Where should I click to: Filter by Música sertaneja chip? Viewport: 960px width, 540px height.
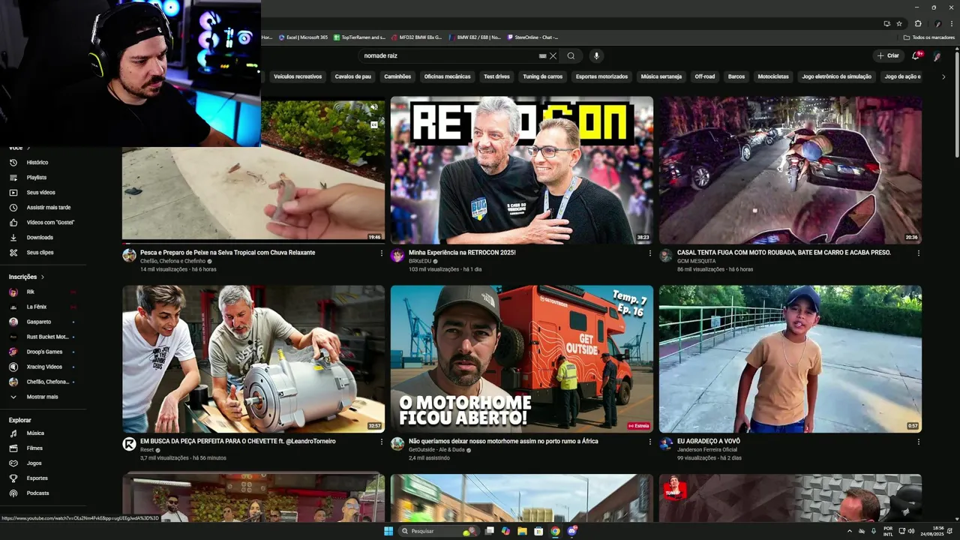coord(661,76)
